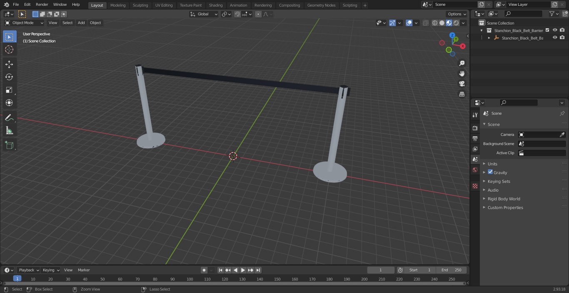The height and width of the screenshot is (293, 569).
Task: Click eyedropper next to Camera field
Action: (x=562, y=135)
